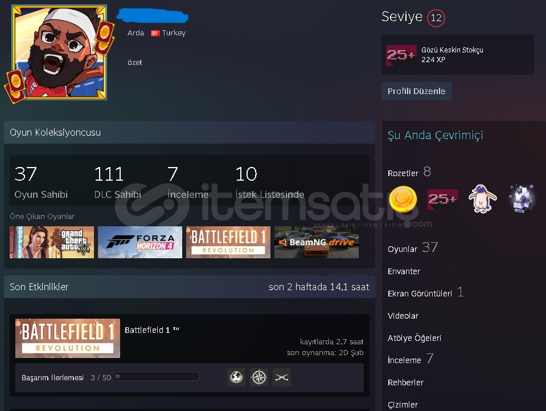
Task: Click the Profili Düzenle button
Action: [x=416, y=91]
